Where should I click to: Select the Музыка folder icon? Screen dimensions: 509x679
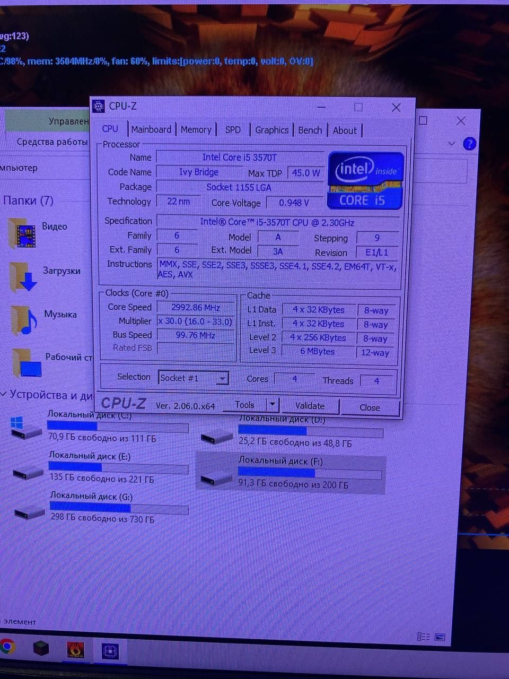pyautogui.click(x=24, y=320)
